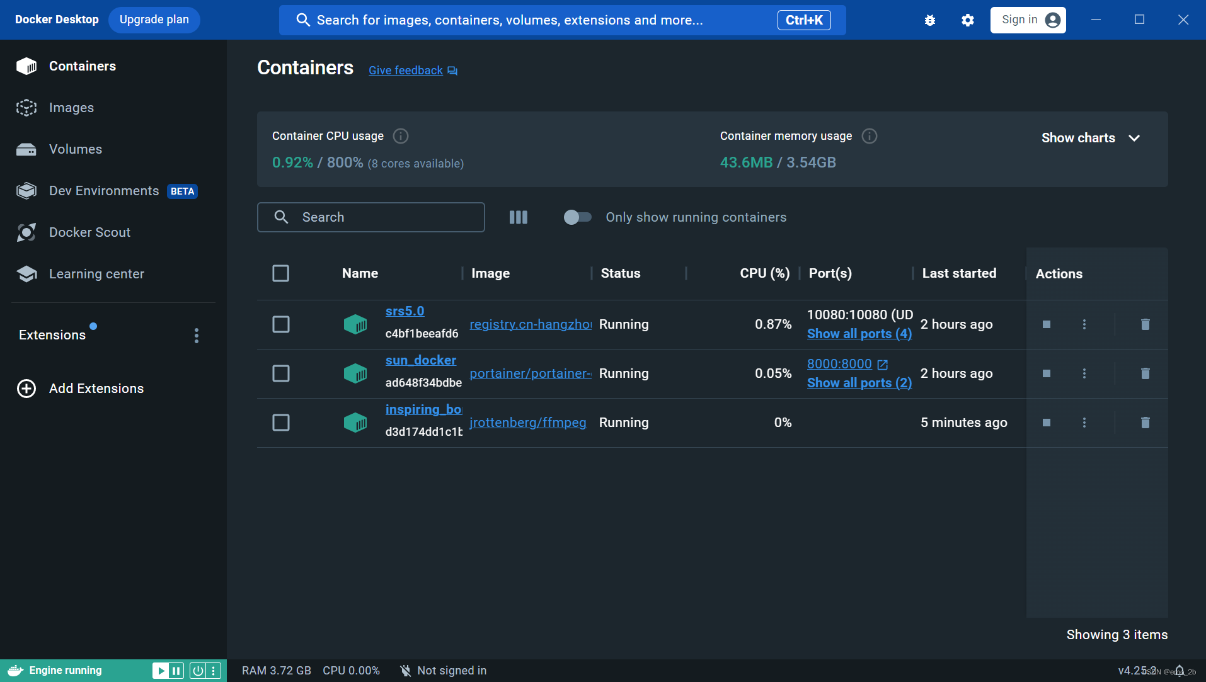This screenshot has width=1206, height=682.
Task: Open Docker Scout from the sidebar
Action: (89, 232)
